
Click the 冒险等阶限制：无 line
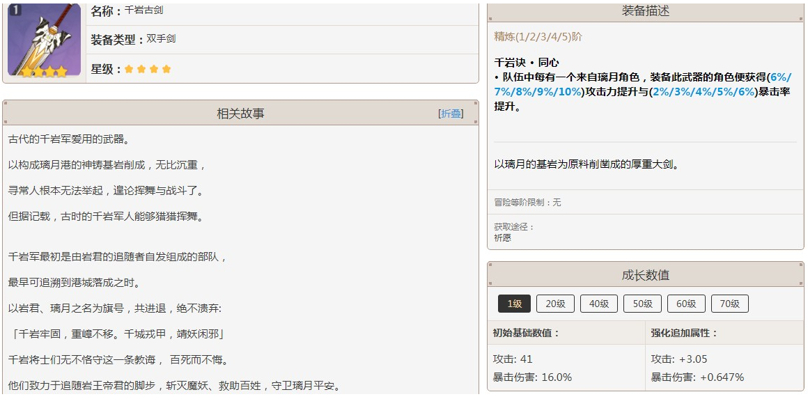pyautogui.click(x=528, y=203)
